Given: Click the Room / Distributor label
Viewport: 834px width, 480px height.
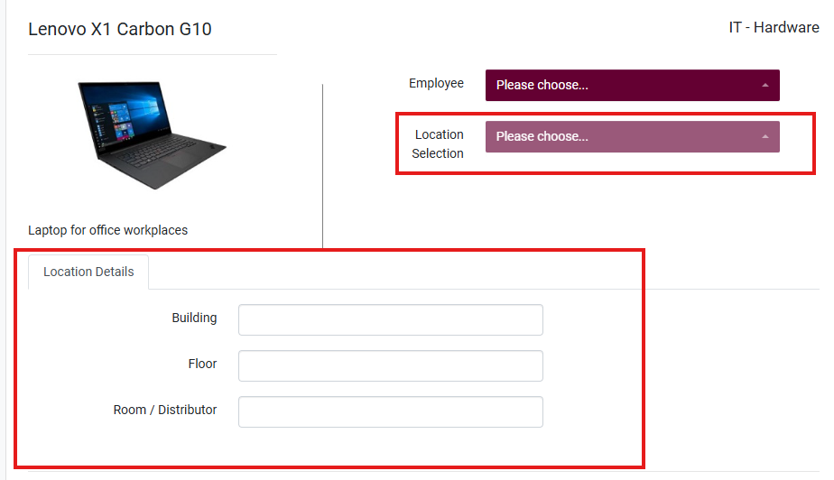Looking at the screenshot, I should (x=165, y=410).
